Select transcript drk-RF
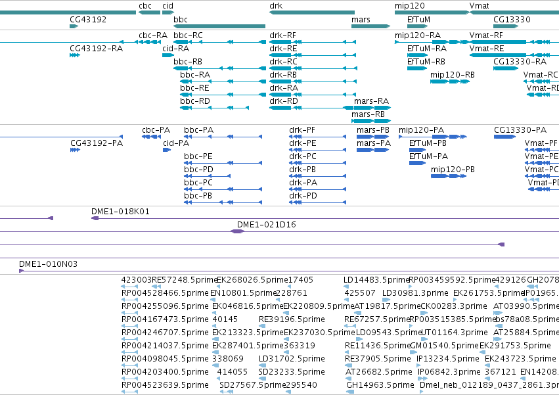 coord(313,42)
